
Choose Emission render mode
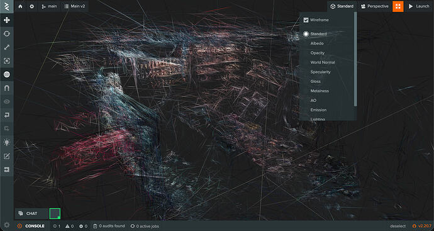pyautogui.click(x=318, y=110)
